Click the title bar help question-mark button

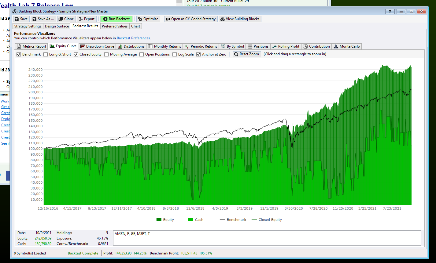pyautogui.click(x=390, y=11)
